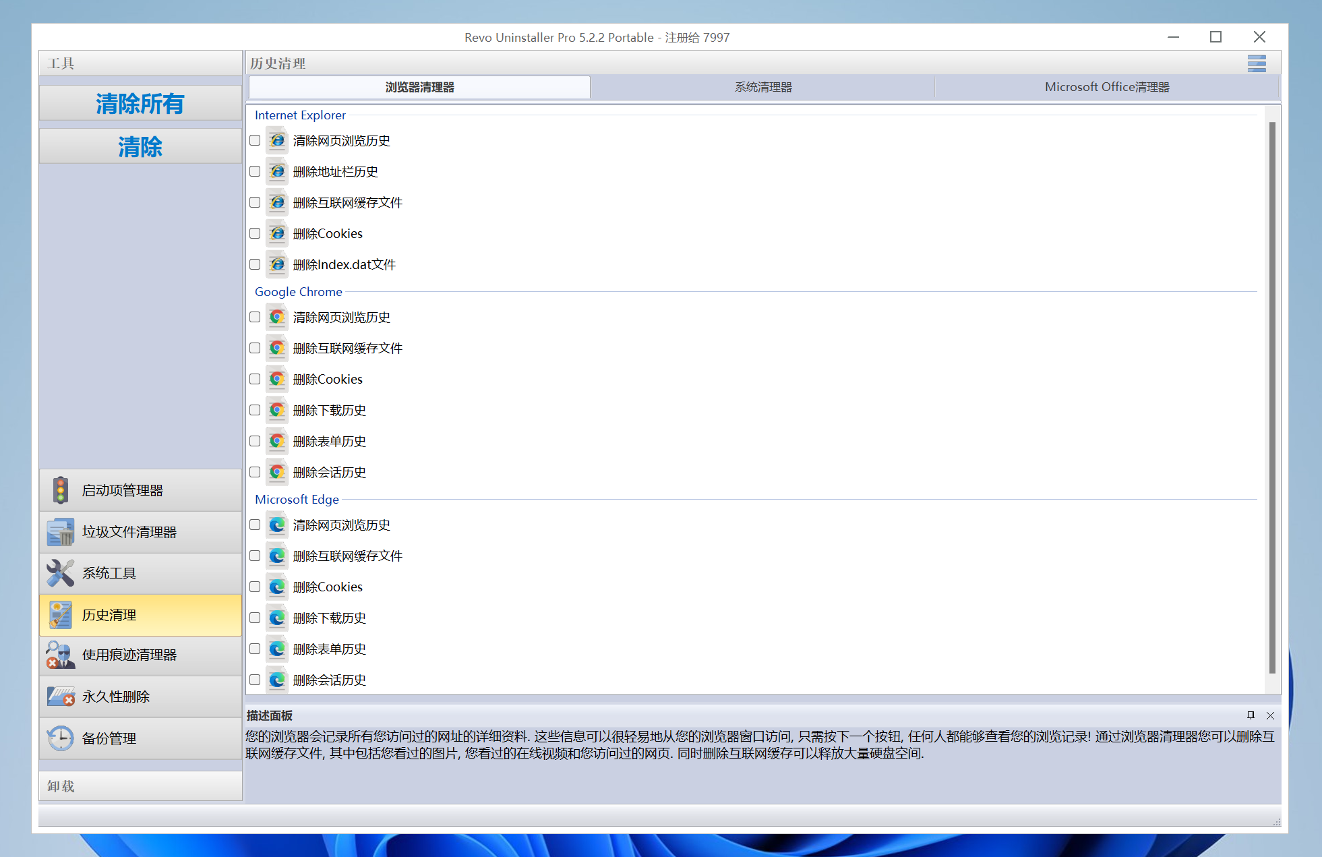Close the 描述面板 description panel
The height and width of the screenshot is (857, 1322).
(1270, 715)
